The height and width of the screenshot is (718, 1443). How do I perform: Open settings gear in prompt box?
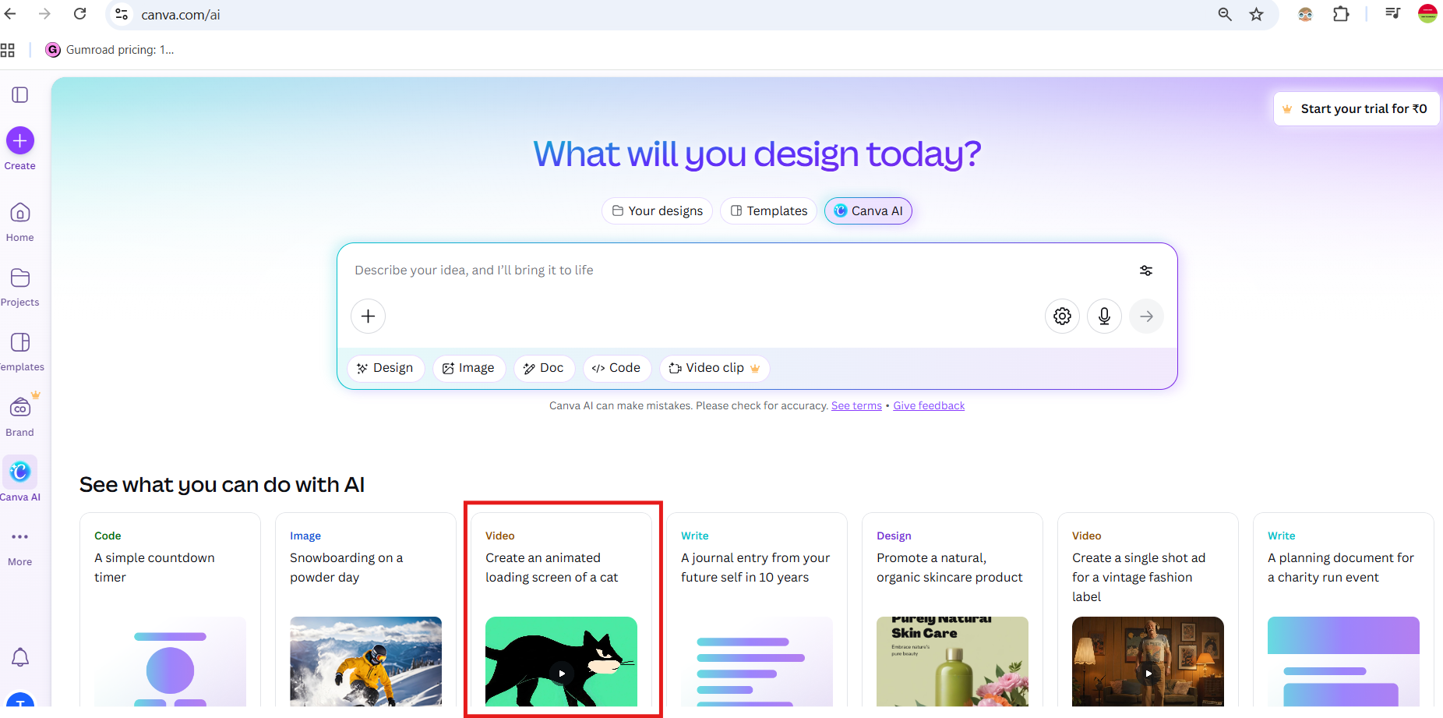pyautogui.click(x=1062, y=317)
